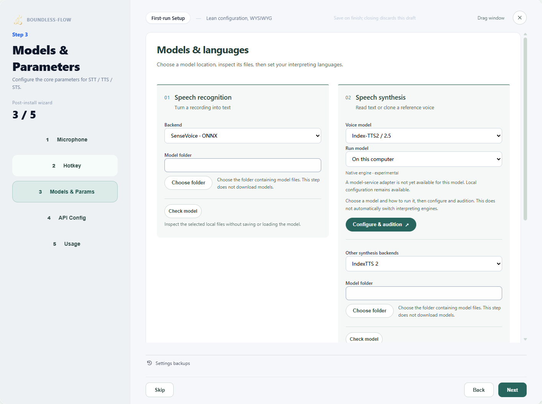Click the Next button
Viewport: 542px width, 404px height.
[512, 390]
